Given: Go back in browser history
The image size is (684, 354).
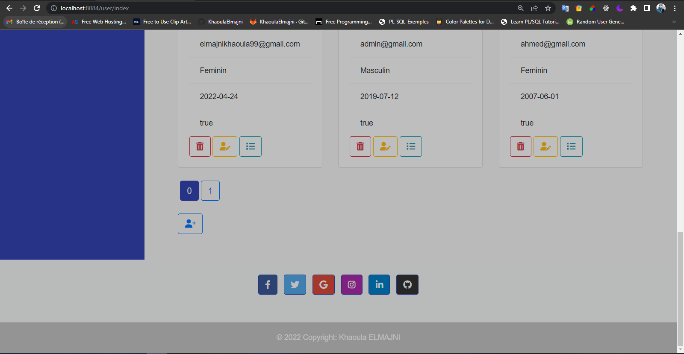Looking at the screenshot, I should click(x=9, y=8).
